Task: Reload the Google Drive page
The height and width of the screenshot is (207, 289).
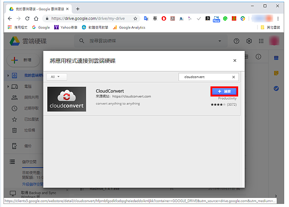Action: tap(27, 18)
